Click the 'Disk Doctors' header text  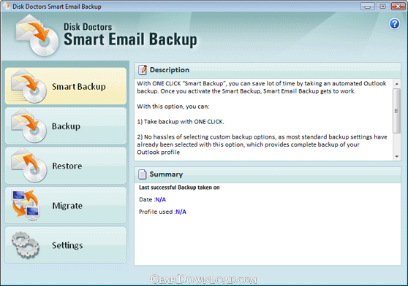point(88,27)
